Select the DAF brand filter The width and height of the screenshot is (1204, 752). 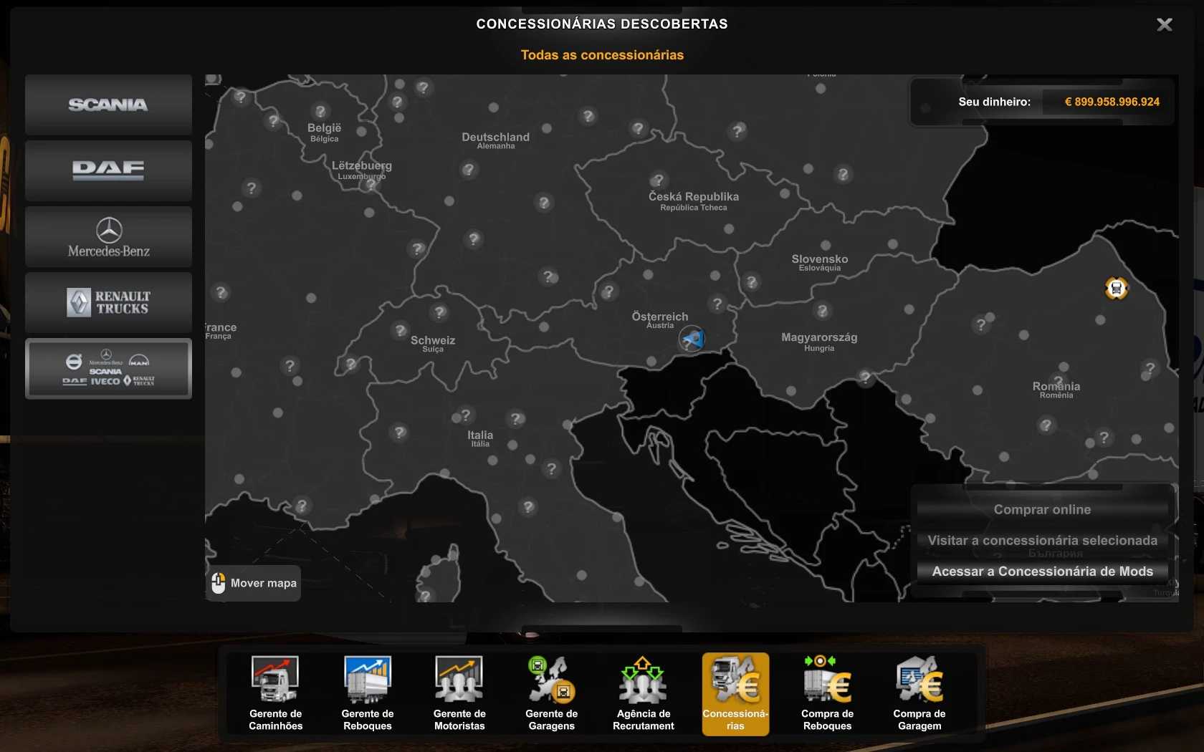coord(108,170)
